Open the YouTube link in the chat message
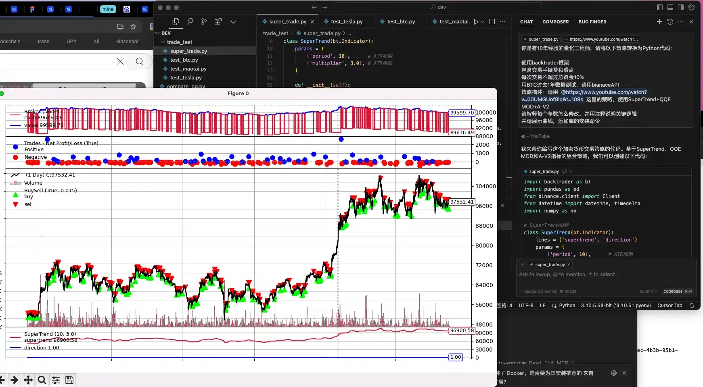The height and width of the screenshot is (387, 703). [x=603, y=92]
